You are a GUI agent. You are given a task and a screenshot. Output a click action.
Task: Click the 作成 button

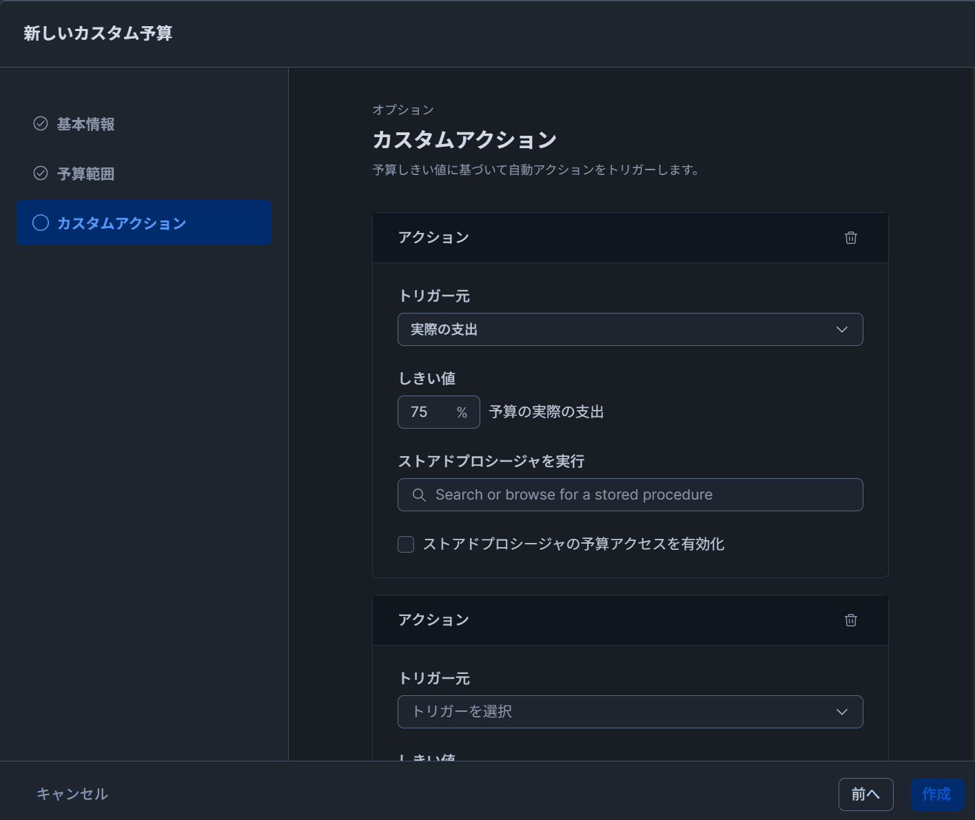tap(936, 795)
